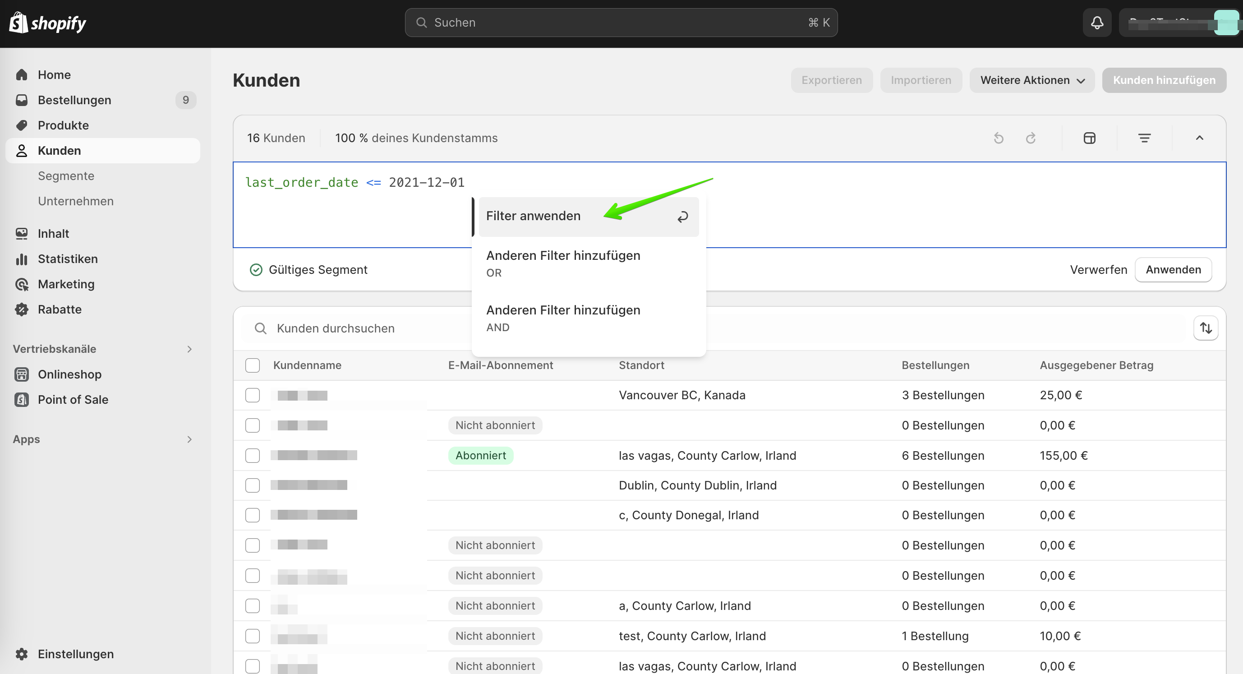Viewport: 1243px width, 674px height.
Task: Expand the Apps section chevron
Action: coord(189,439)
